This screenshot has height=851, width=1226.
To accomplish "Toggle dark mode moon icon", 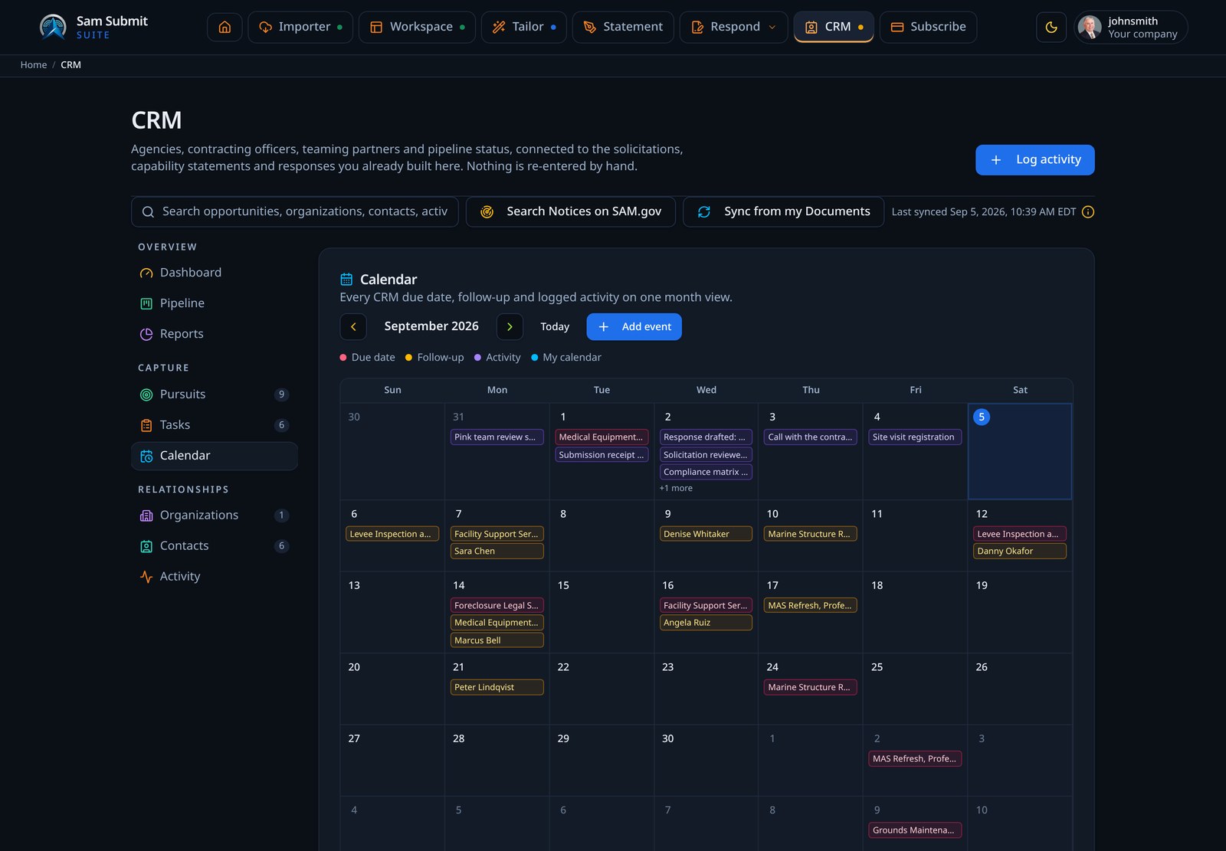I will [x=1051, y=27].
